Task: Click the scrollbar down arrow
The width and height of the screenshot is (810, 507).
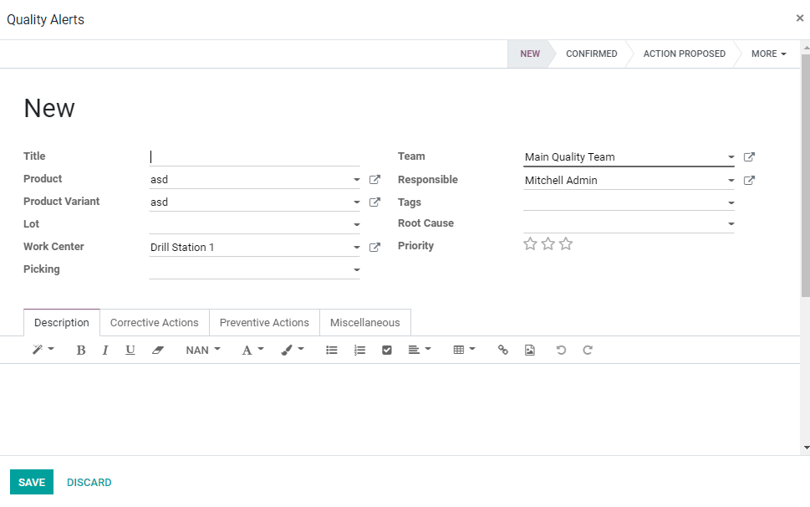Action: pos(806,448)
